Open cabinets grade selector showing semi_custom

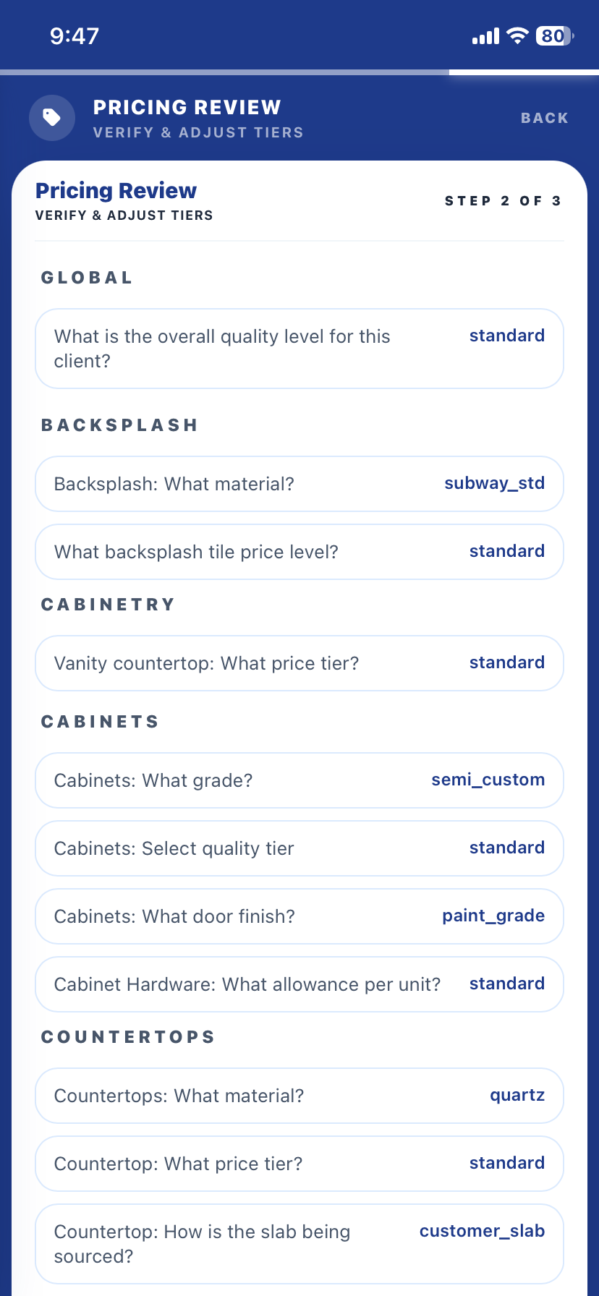(x=299, y=780)
